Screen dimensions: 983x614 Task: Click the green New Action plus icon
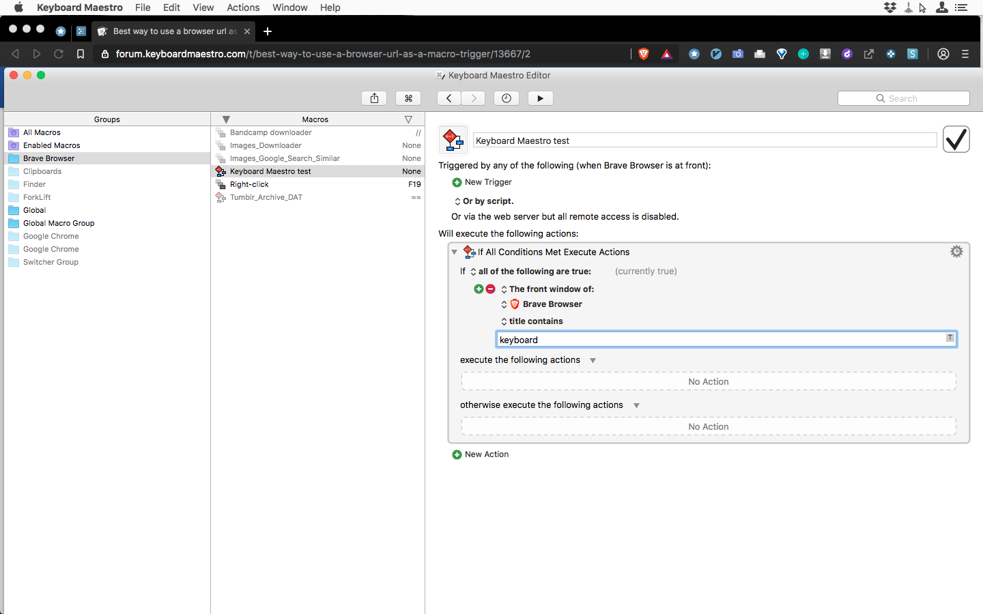[457, 454]
